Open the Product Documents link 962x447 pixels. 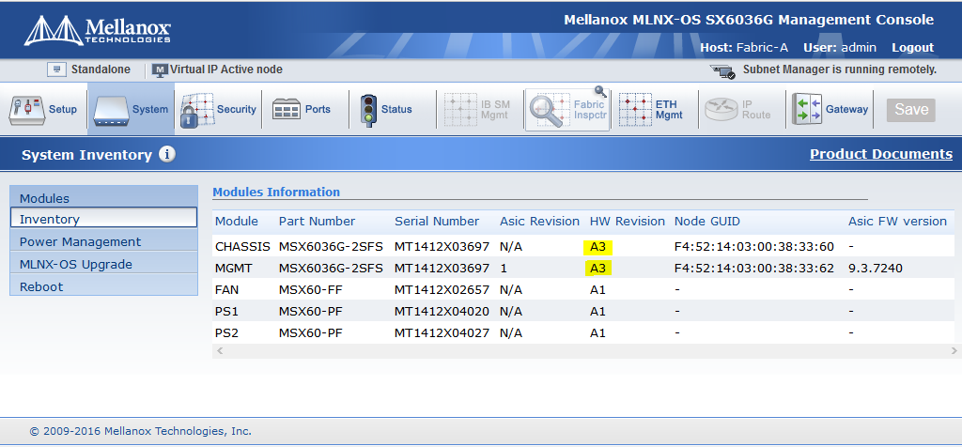point(881,154)
